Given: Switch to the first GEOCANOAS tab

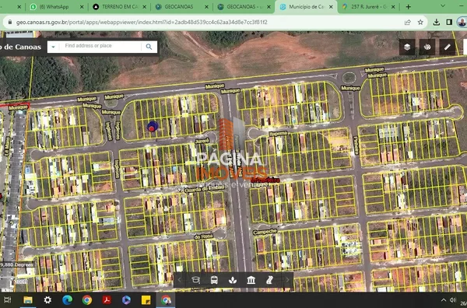Looking at the screenshot, I should pyautogui.click(x=181, y=6).
